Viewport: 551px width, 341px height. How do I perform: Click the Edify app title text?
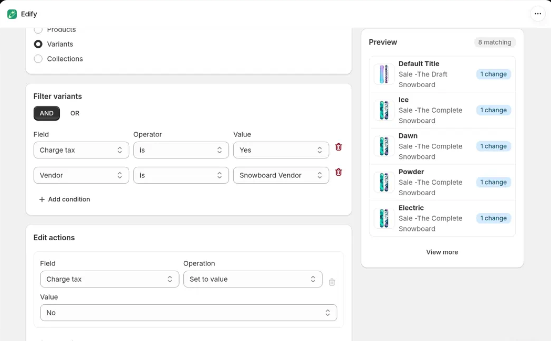point(29,14)
